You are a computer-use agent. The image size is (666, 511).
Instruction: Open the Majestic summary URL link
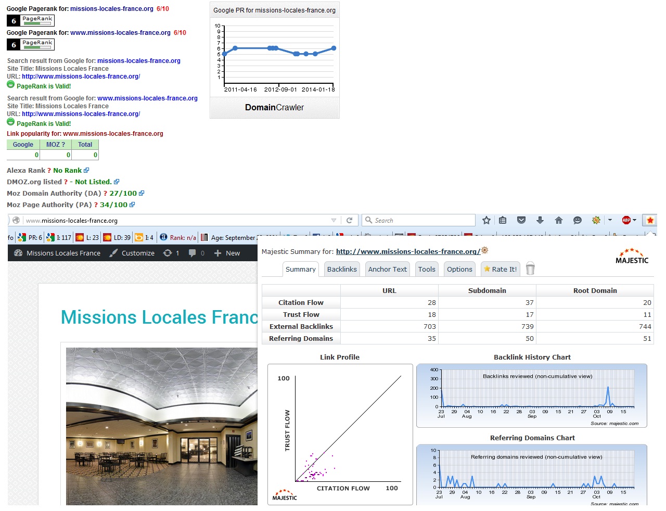click(x=408, y=251)
